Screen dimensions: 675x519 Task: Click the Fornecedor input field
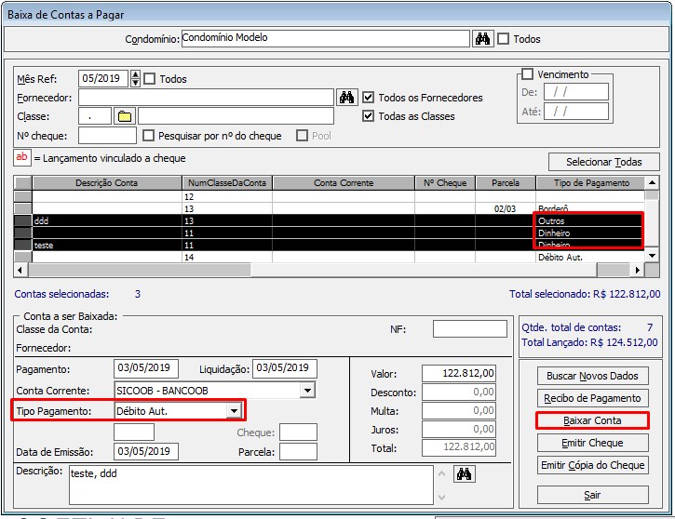click(206, 98)
